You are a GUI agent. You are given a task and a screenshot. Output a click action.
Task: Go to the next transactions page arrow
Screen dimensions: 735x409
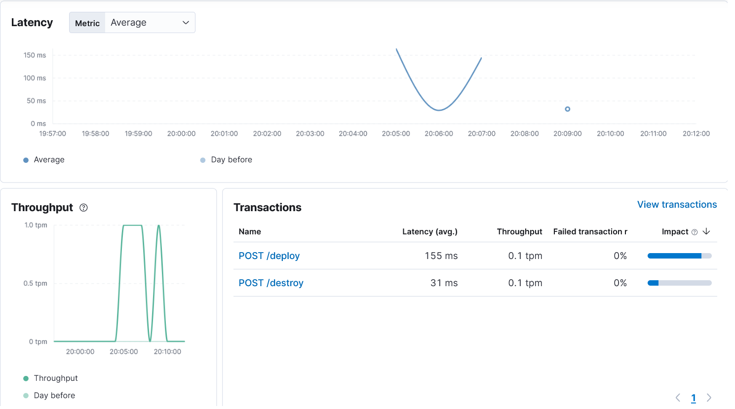pyautogui.click(x=709, y=398)
